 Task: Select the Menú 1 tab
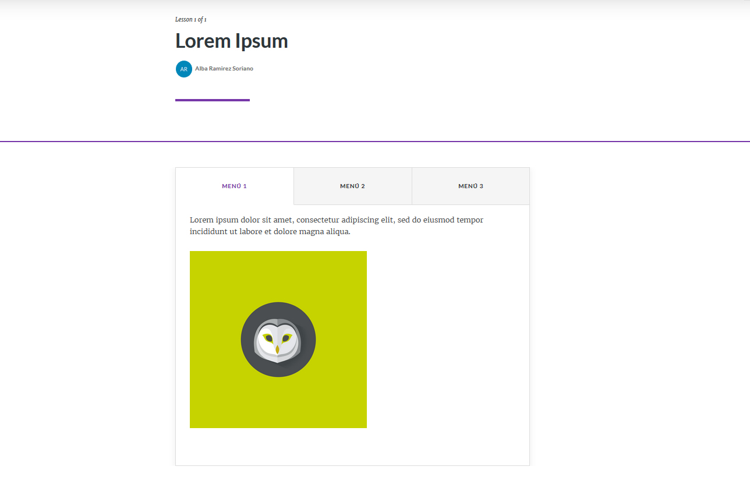coord(234,186)
